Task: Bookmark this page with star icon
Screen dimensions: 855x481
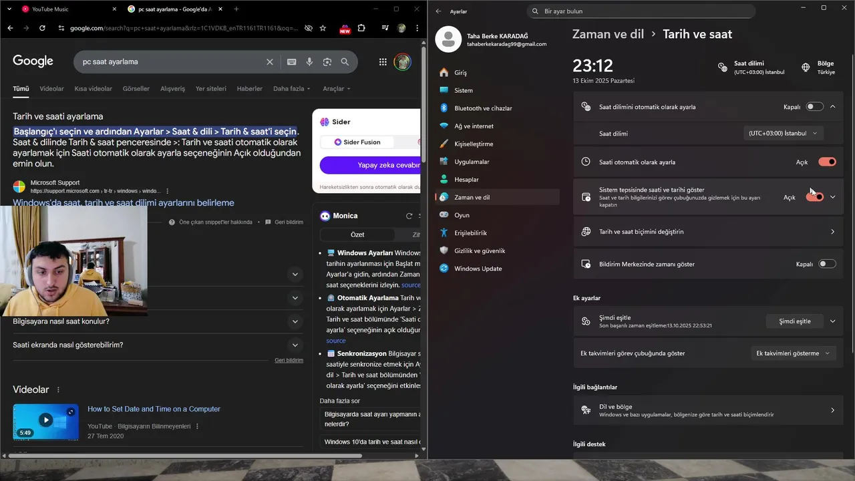Action: coord(323,28)
